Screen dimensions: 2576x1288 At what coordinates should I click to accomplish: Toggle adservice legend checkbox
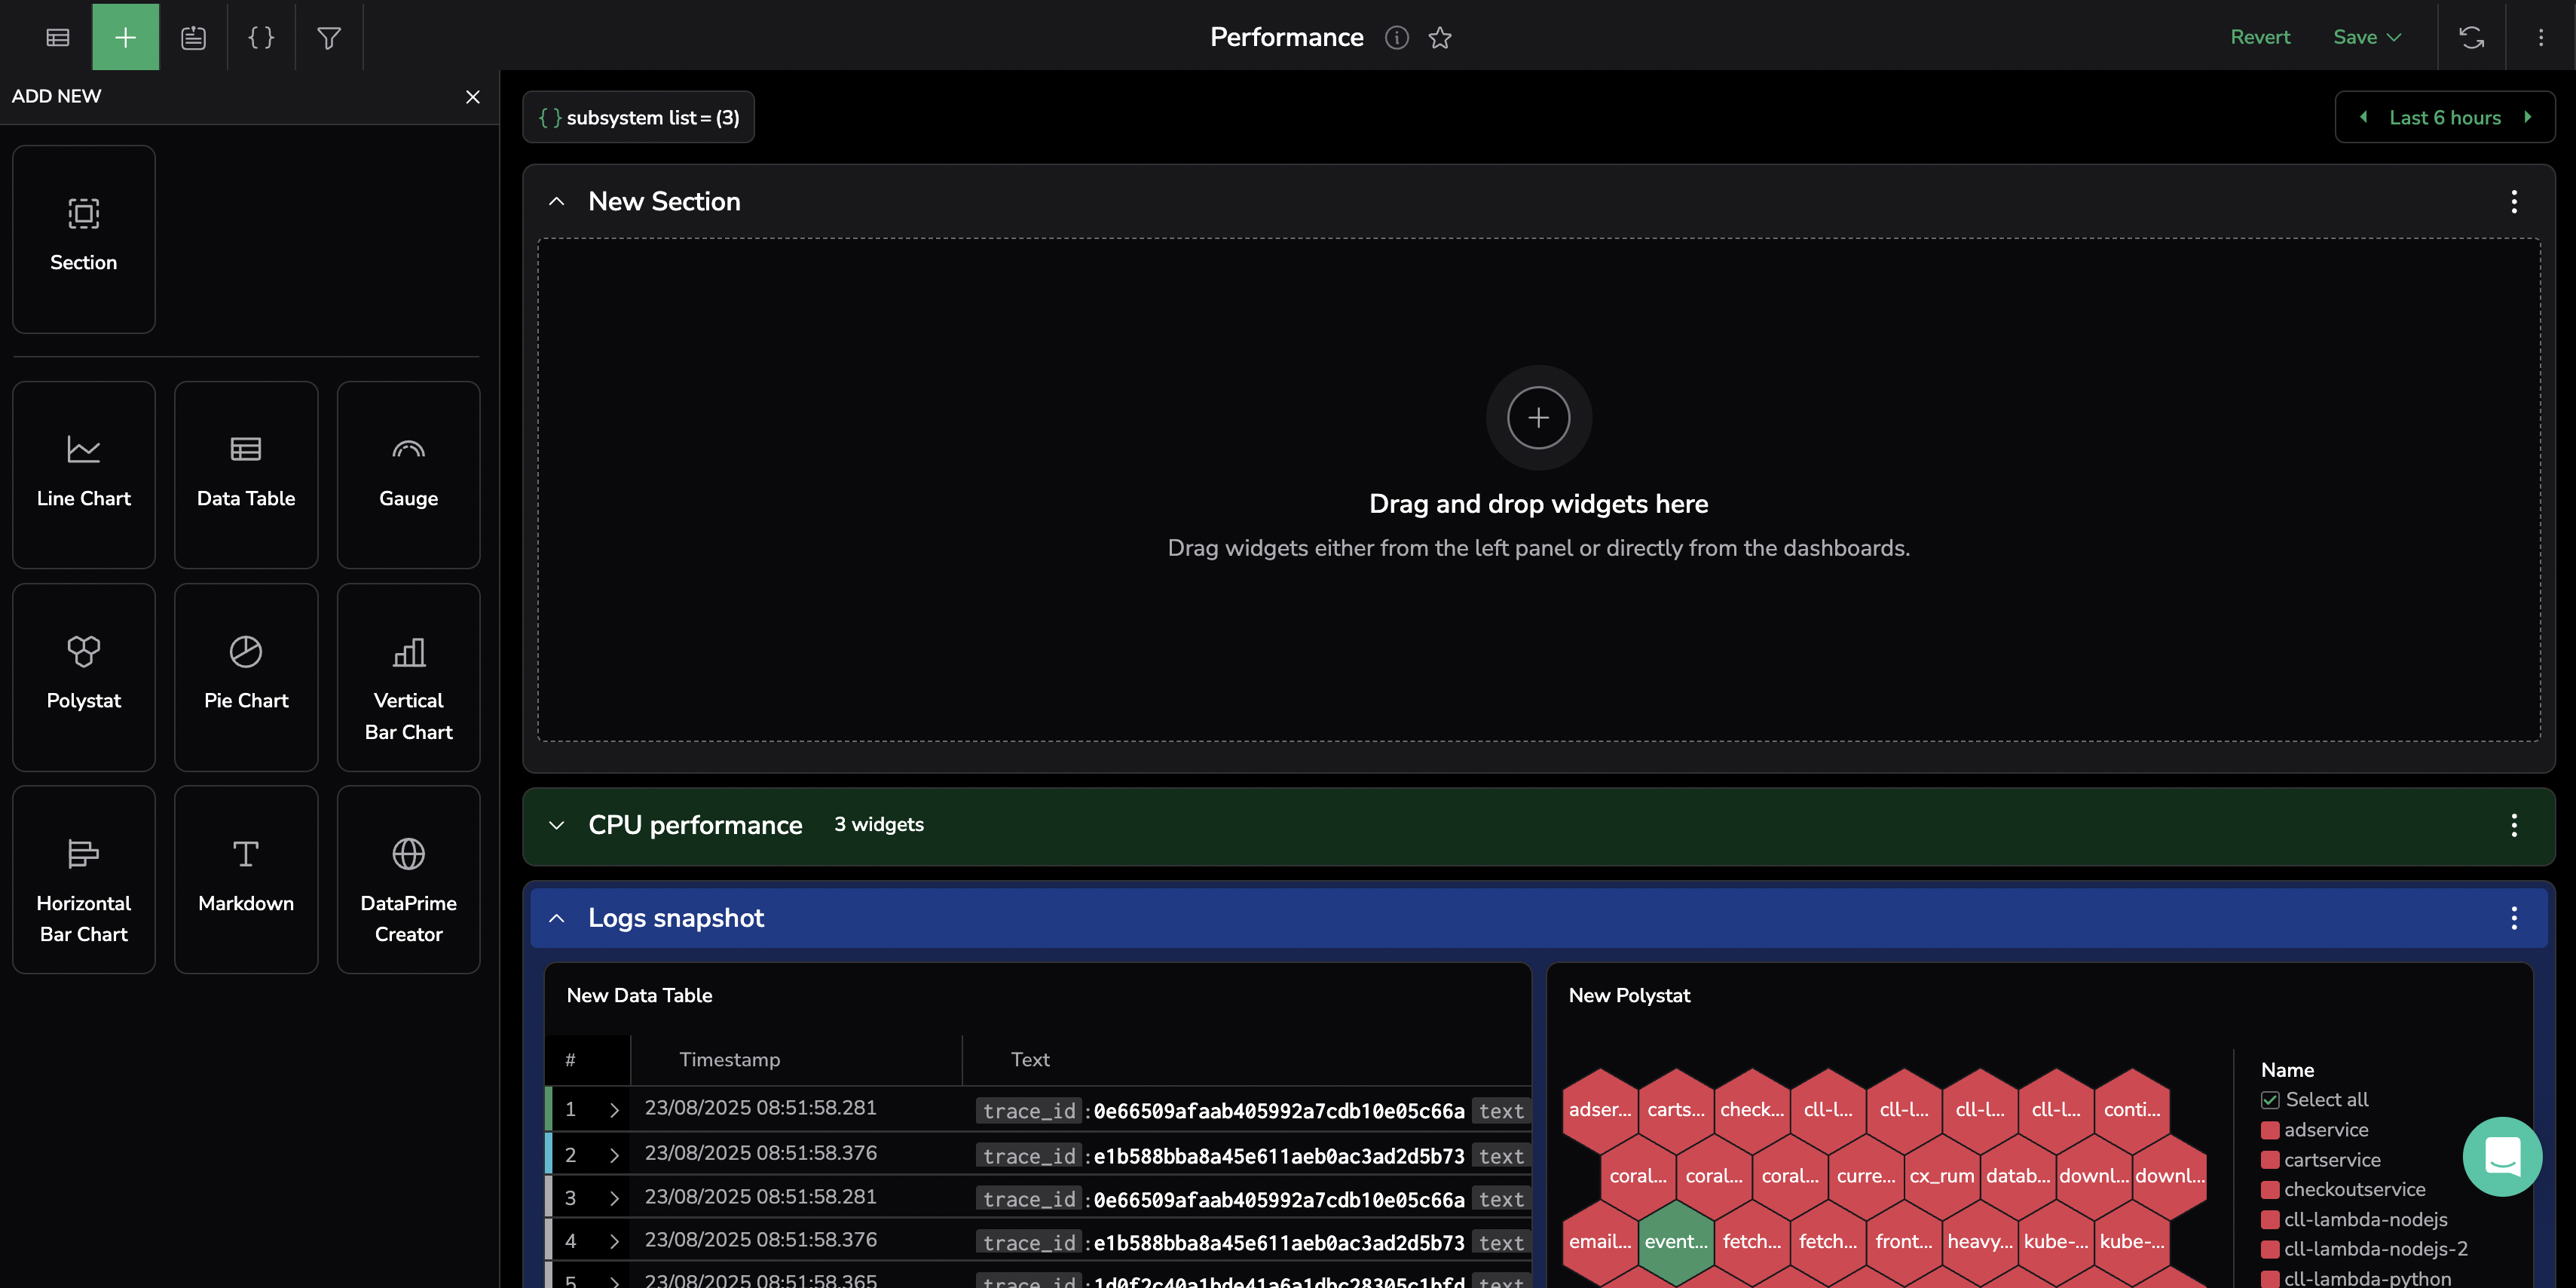point(2270,1130)
